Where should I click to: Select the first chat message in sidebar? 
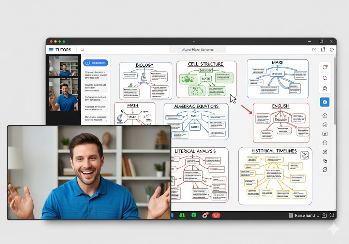pyautogui.click(x=96, y=75)
